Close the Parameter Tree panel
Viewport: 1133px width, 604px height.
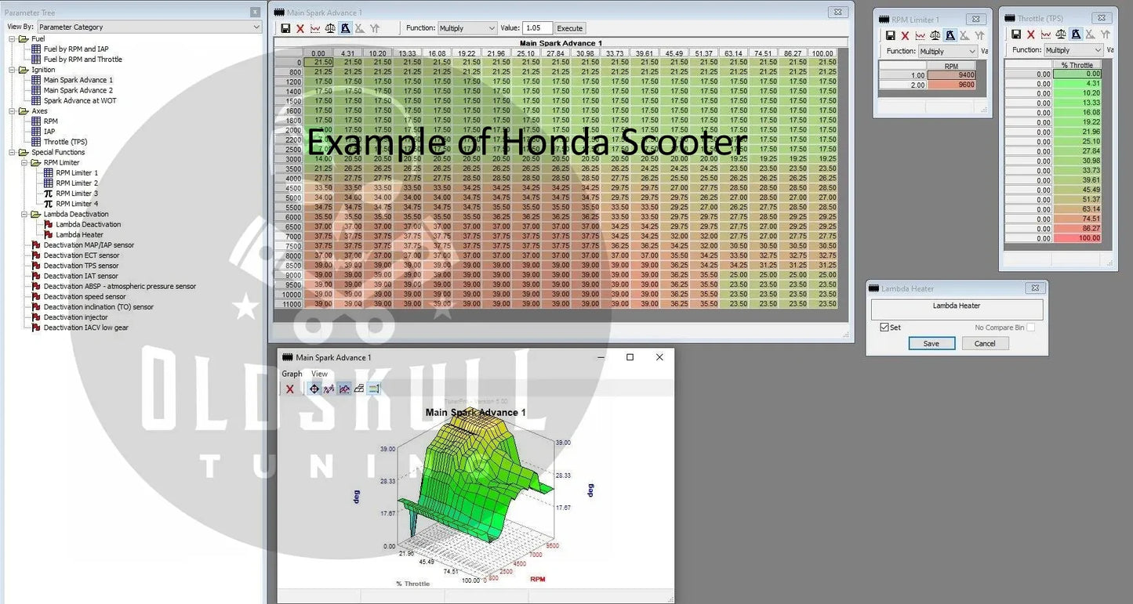click(x=255, y=12)
